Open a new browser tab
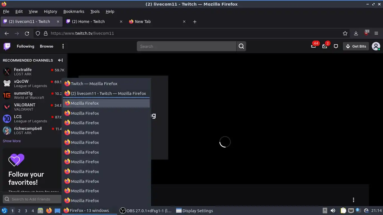This screenshot has height=215, width=383. point(195,22)
